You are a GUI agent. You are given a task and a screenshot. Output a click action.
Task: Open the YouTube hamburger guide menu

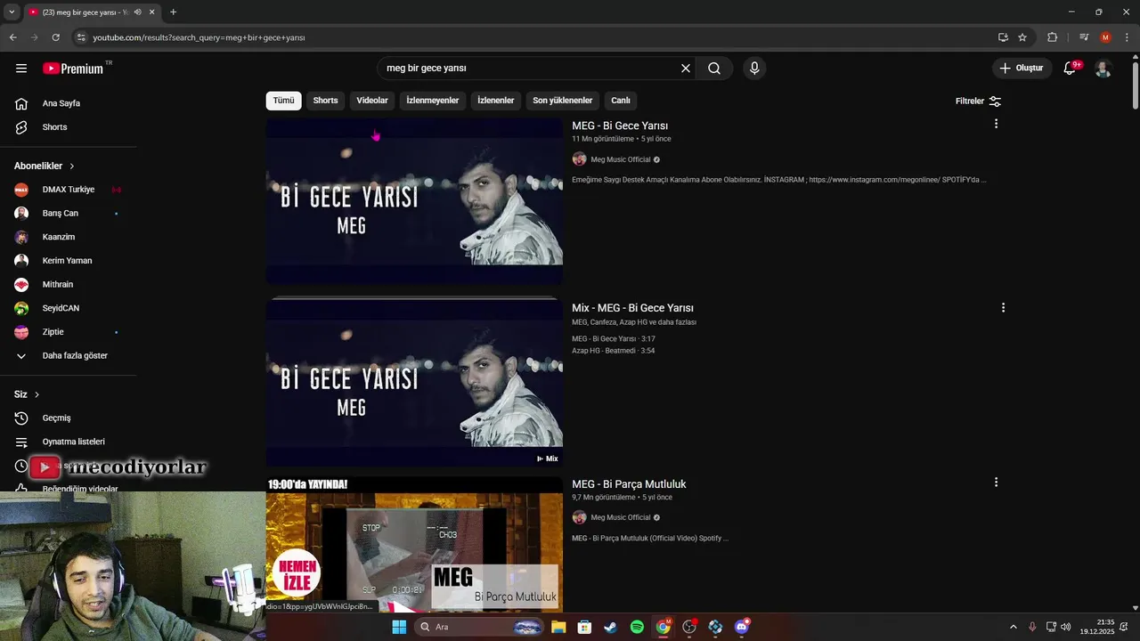[x=21, y=68]
